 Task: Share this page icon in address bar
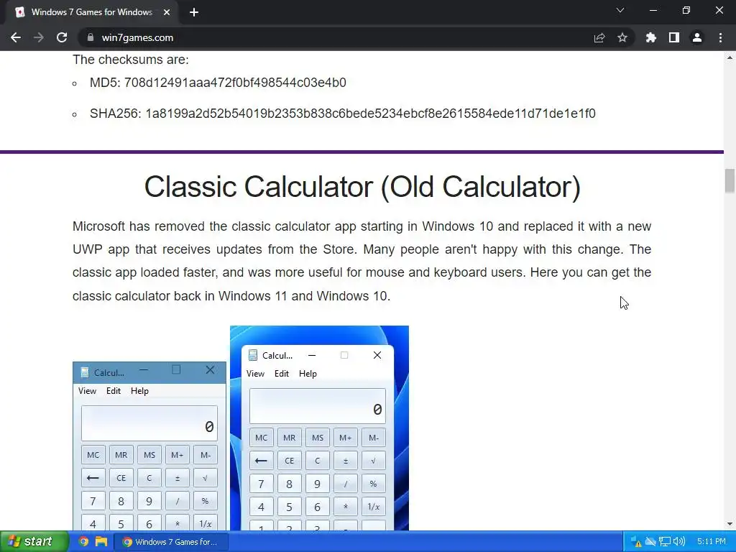pos(599,37)
